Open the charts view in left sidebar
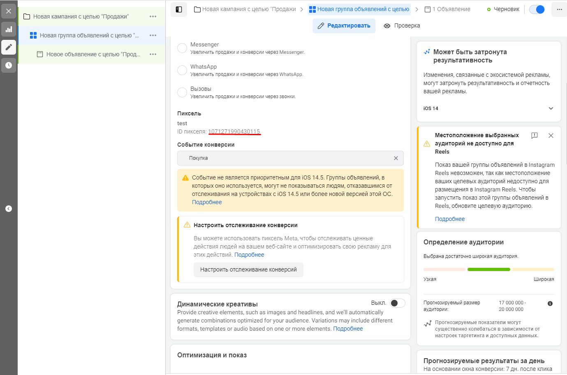567x375 pixels. click(9, 29)
